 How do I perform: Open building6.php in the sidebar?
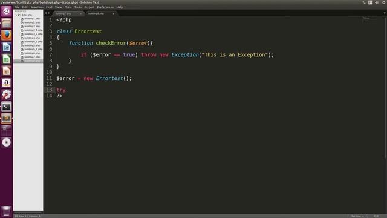pos(32,53)
